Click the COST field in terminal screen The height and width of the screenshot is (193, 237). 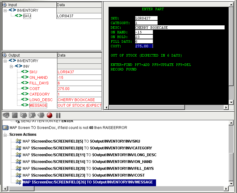(x=144, y=46)
